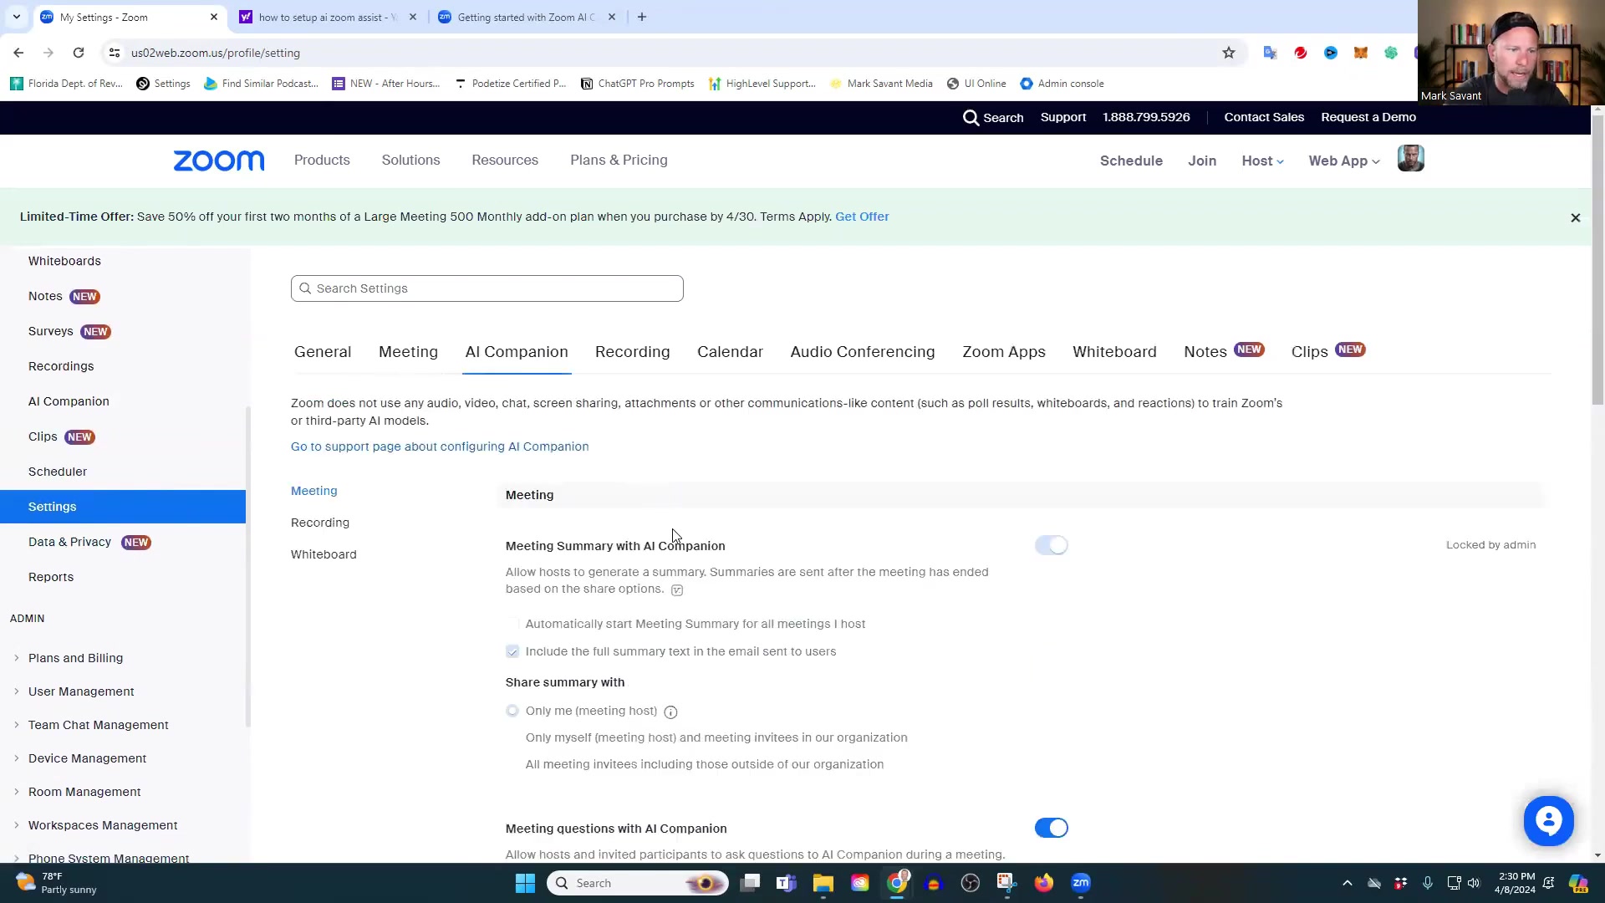Image resolution: width=1605 pixels, height=903 pixels.
Task: Select All meeting invitees including outside organization
Action: [512, 765]
